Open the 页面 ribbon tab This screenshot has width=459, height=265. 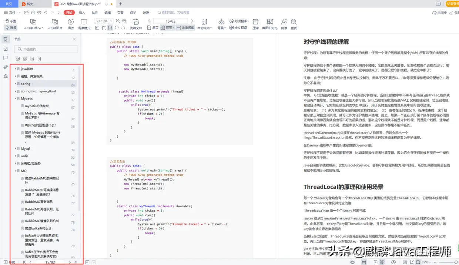tap(120, 13)
